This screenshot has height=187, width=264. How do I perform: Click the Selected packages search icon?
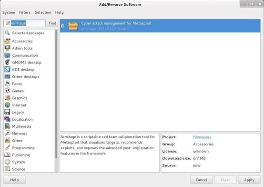pyautogui.click(x=7, y=33)
